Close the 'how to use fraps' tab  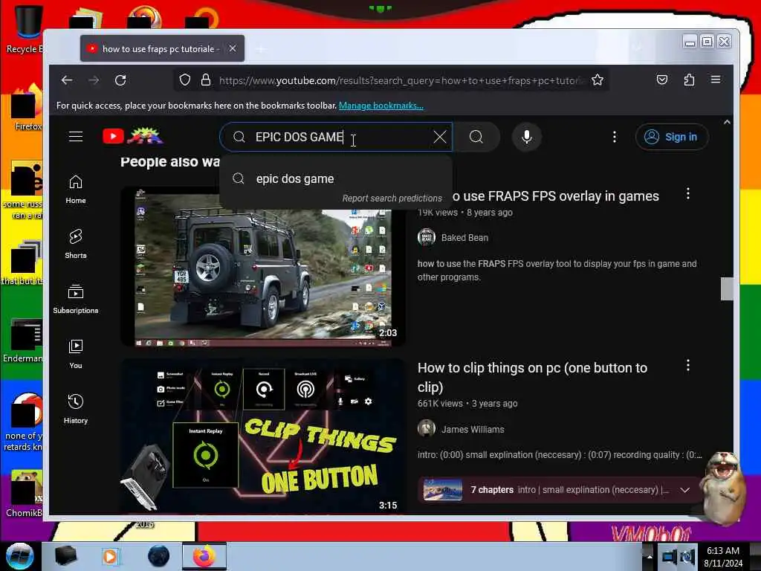coord(233,48)
